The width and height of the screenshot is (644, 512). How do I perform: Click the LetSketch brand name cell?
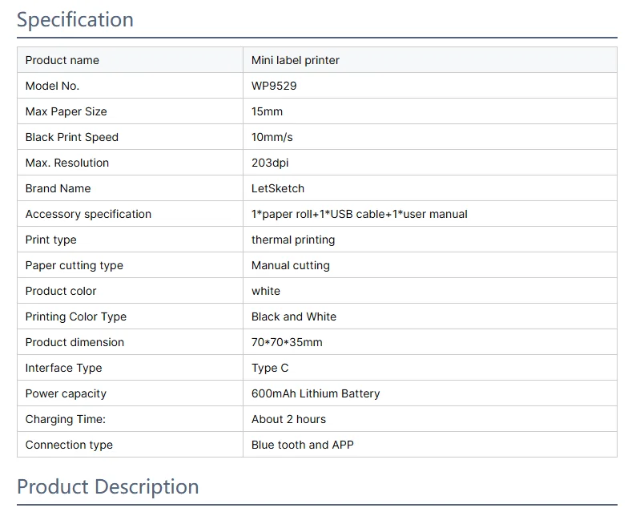point(430,188)
